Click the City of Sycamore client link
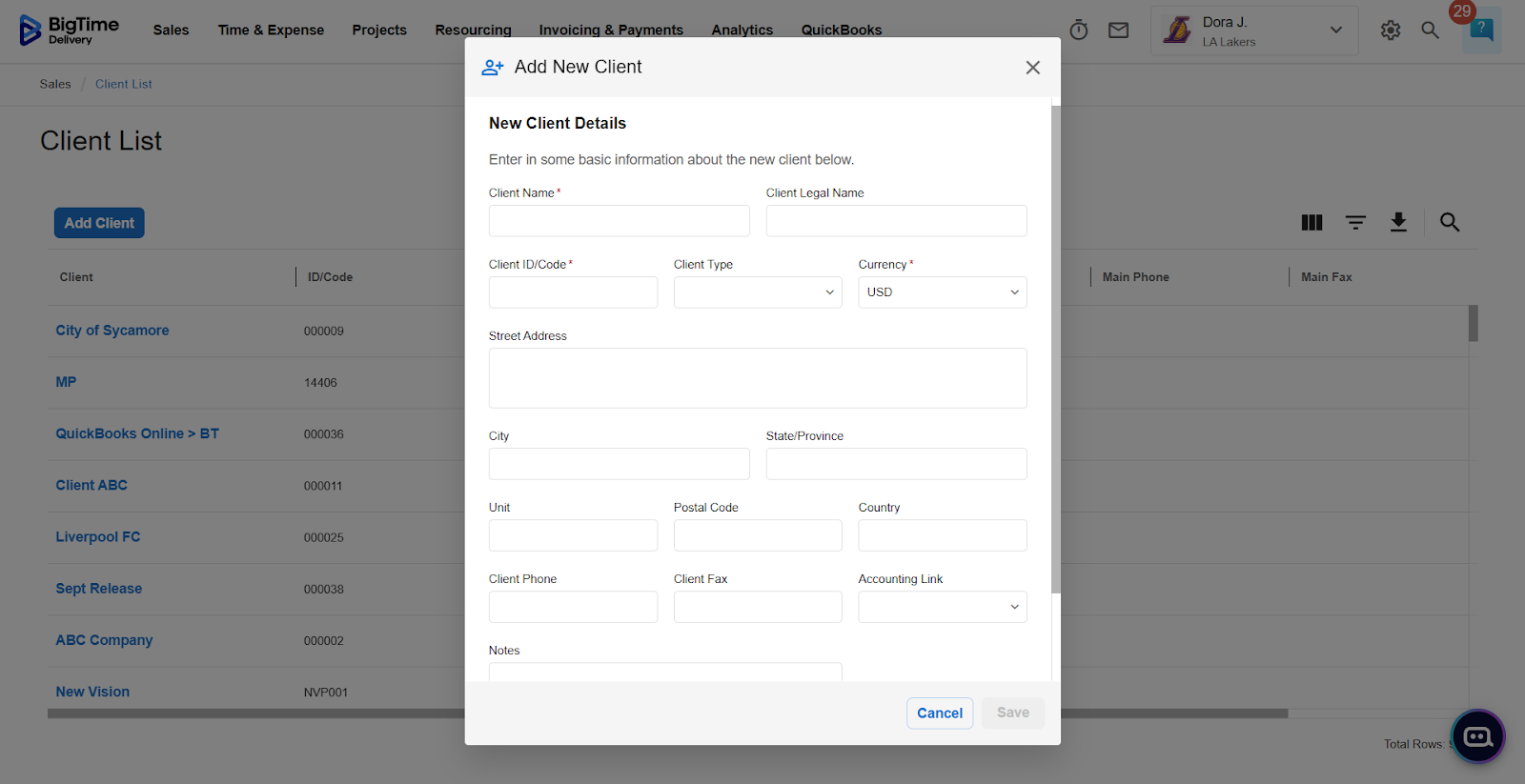The image size is (1525, 784). click(x=112, y=331)
